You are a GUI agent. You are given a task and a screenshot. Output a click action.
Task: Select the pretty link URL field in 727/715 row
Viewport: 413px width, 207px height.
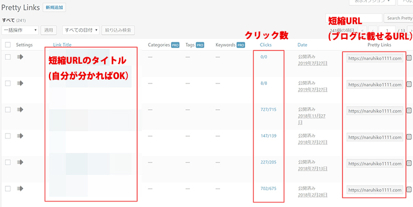coord(375,111)
